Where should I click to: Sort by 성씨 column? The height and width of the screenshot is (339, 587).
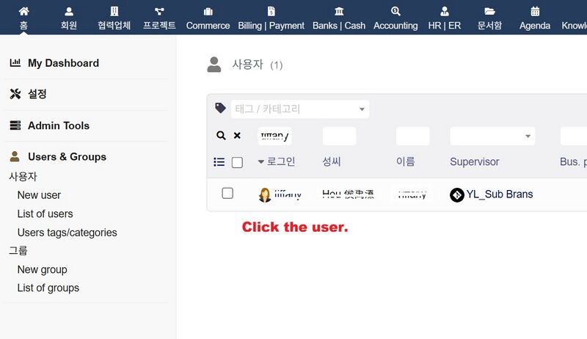pos(332,161)
